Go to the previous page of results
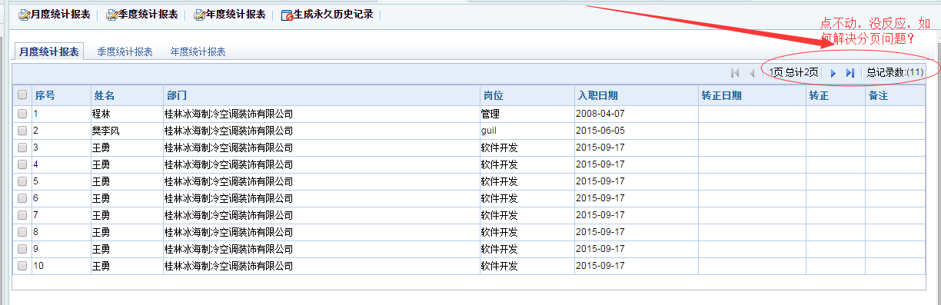Viewport: 941px width, 305px height. [752, 73]
